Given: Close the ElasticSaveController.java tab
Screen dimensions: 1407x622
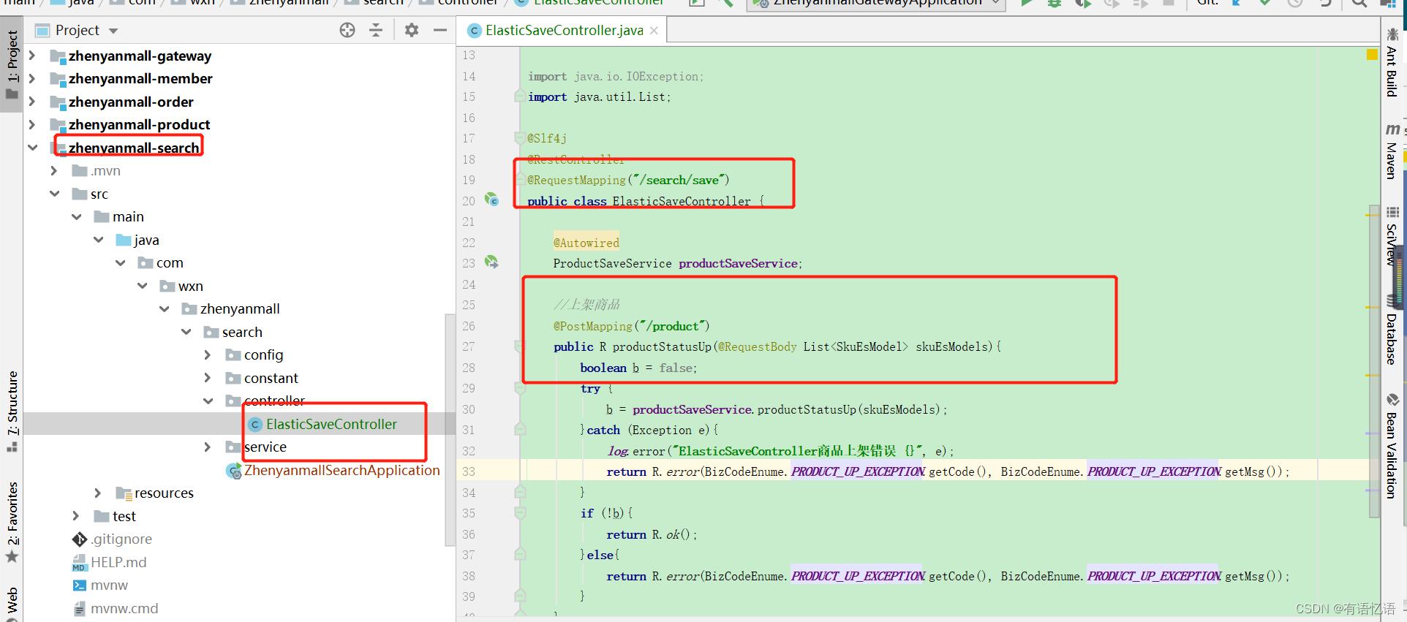Looking at the screenshot, I should (x=654, y=30).
